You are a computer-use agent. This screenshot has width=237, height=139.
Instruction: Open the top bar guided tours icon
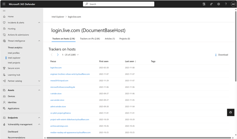[x=204, y=4]
